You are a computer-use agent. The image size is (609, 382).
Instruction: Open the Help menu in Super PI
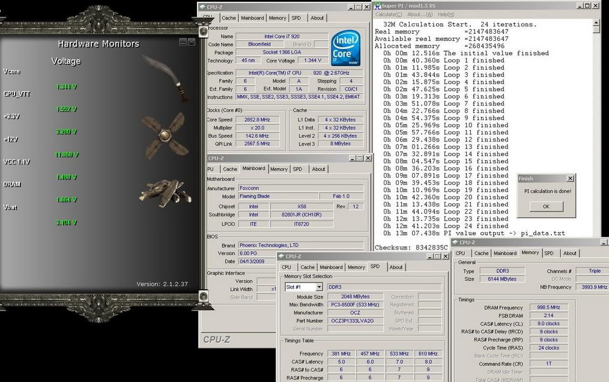[x=446, y=14]
